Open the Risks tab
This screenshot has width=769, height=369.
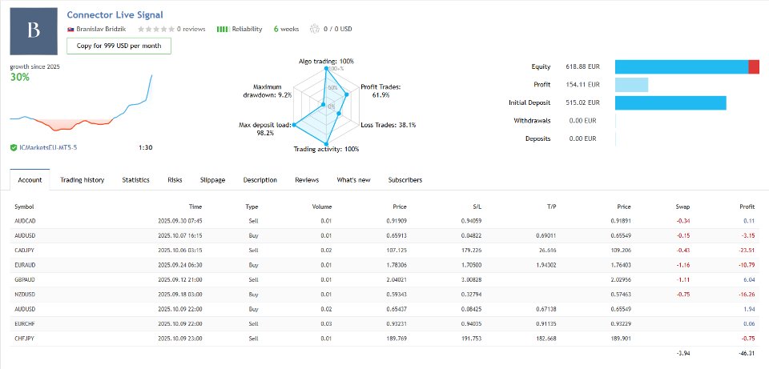click(x=175, y=180)
